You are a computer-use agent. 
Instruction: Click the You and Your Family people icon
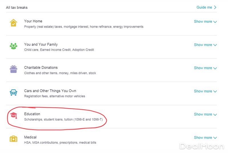13,46
